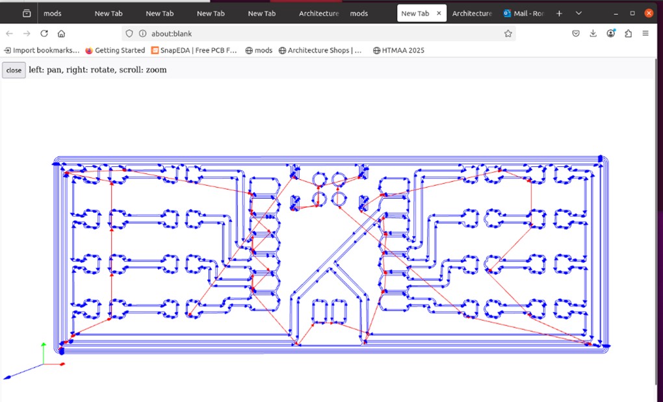Image resolution: width=663 pixels, height=402 pixels.
Task: Go to the Firefox home page
Action: pos(61,34)
